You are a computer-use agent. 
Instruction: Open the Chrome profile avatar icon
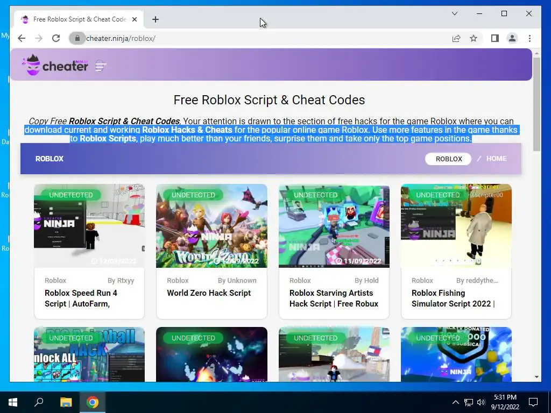click(x=512, y=38)
